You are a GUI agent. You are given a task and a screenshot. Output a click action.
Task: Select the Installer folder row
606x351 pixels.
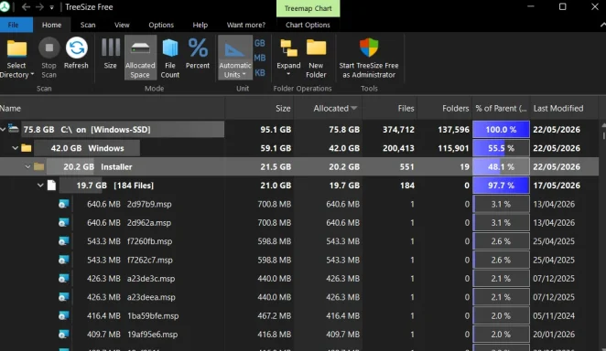pos(299,166)
